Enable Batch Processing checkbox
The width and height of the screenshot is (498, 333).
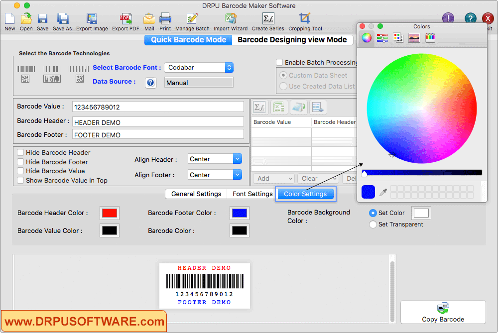[279, 62]
